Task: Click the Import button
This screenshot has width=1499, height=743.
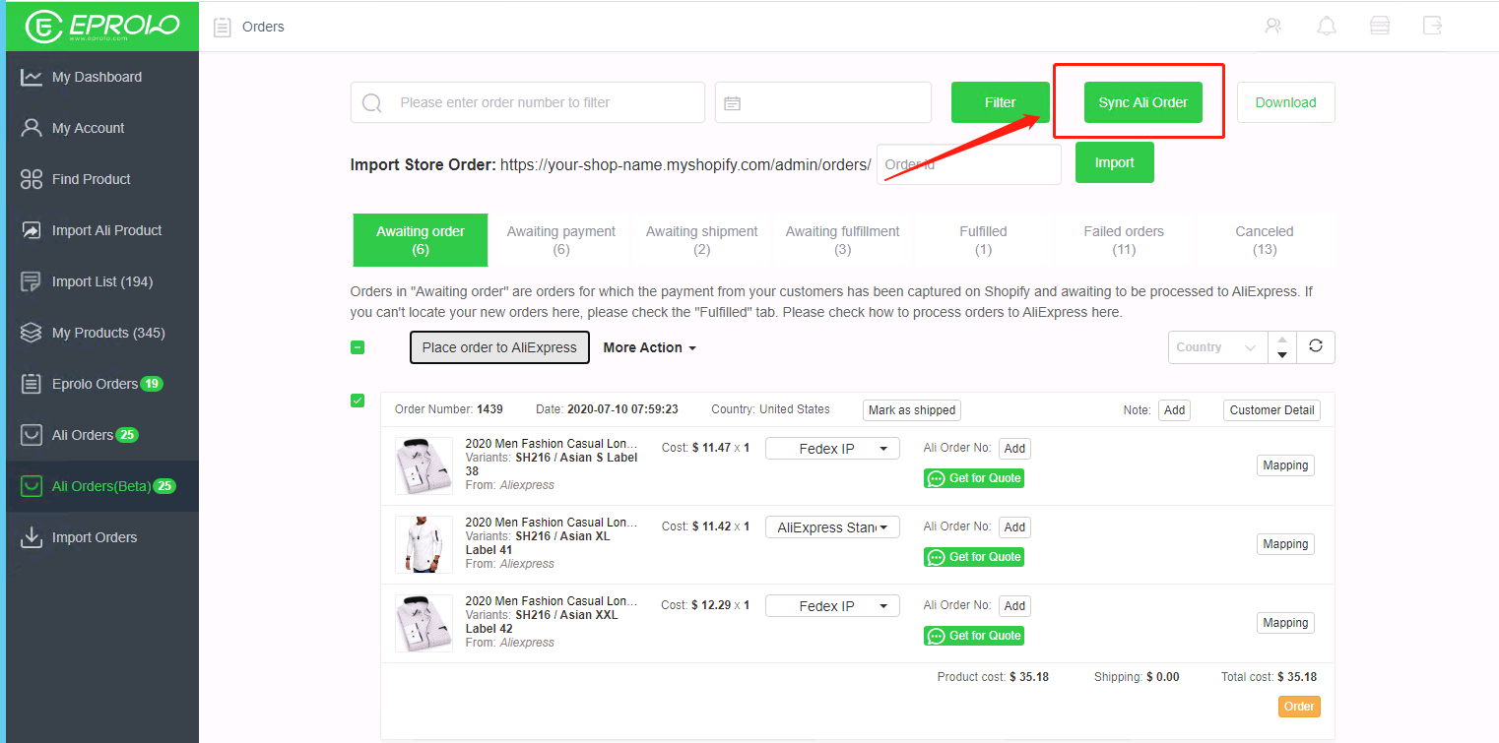Action: [1115, 162]
